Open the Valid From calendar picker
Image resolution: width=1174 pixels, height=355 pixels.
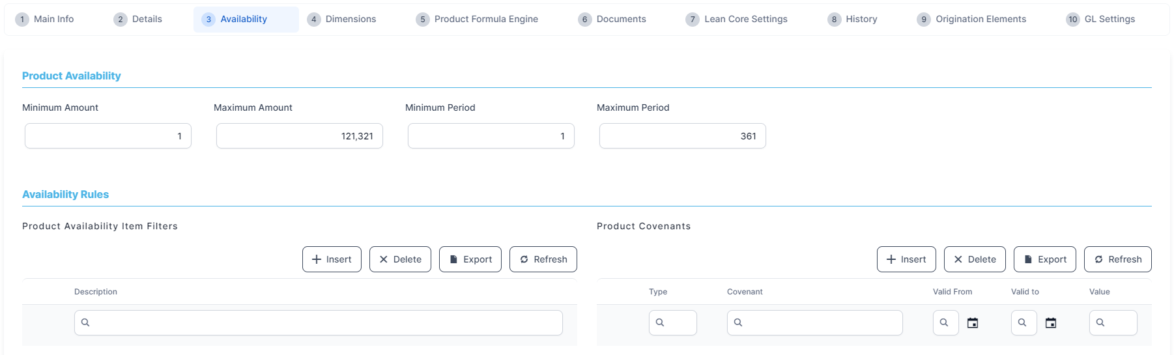(x=973, y=323)
